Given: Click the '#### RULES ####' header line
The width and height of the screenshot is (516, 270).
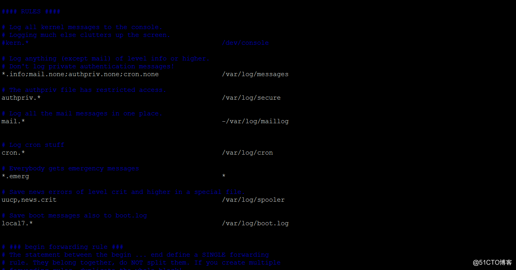Looking at the screenshot, I should click(31, 11).
